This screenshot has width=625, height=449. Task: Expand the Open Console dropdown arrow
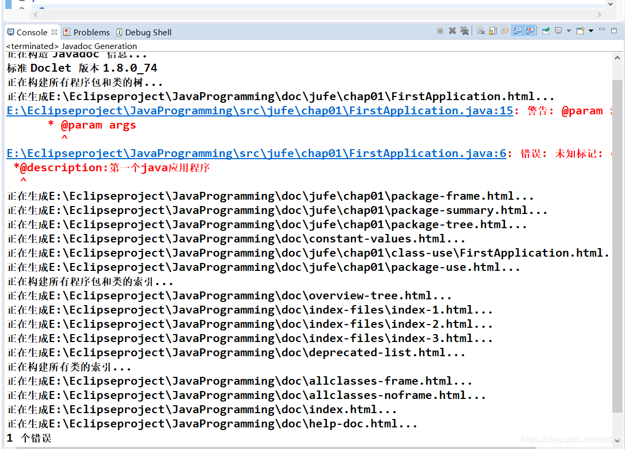tap(591, 31)
